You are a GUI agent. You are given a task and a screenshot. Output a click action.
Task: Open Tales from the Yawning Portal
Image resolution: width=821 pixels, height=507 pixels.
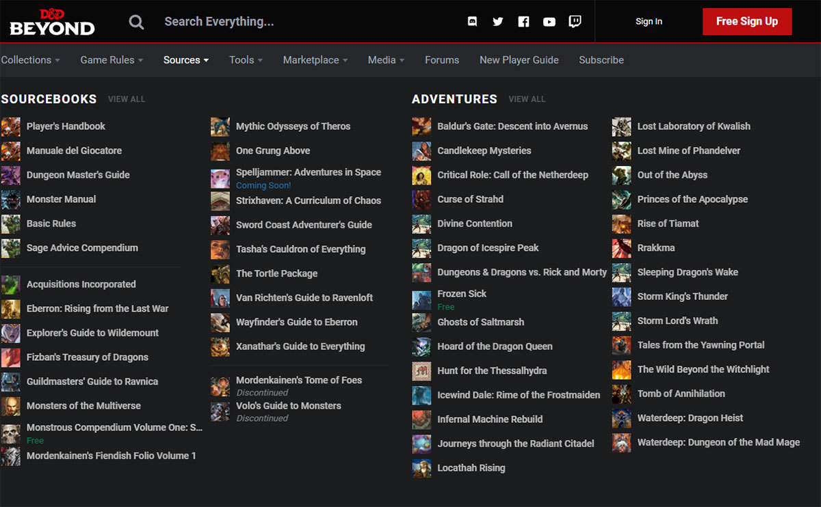(x=701, y=345)
